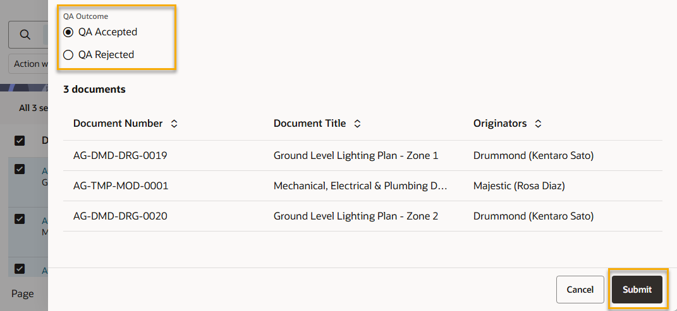
Task: Toggle the third document row checkbox
Action: pyautogui.click(x=20, y=269)
